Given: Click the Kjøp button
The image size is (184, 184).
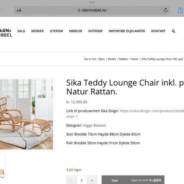Looking at the screenshot, I should point(115,180).
